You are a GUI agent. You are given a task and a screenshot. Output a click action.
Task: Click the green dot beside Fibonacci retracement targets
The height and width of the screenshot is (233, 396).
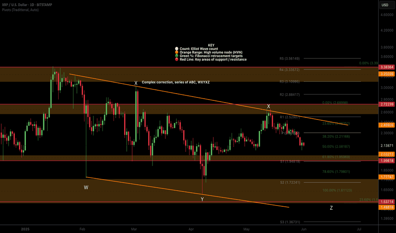tap(176, 55)
